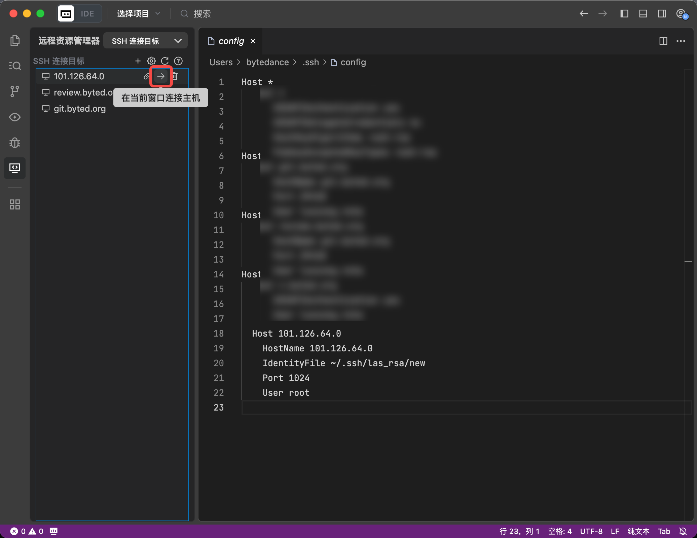Open the editor more actions ellipsis menu
This screenshot has height=538, width=697.
click(681, 41)
